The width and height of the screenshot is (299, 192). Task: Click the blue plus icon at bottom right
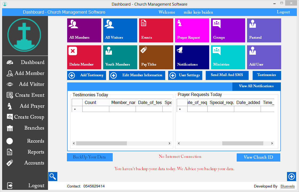292,177
